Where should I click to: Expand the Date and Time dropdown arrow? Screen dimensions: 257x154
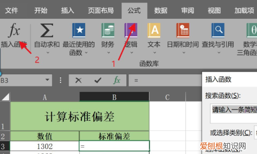click(x=184, y=53)
